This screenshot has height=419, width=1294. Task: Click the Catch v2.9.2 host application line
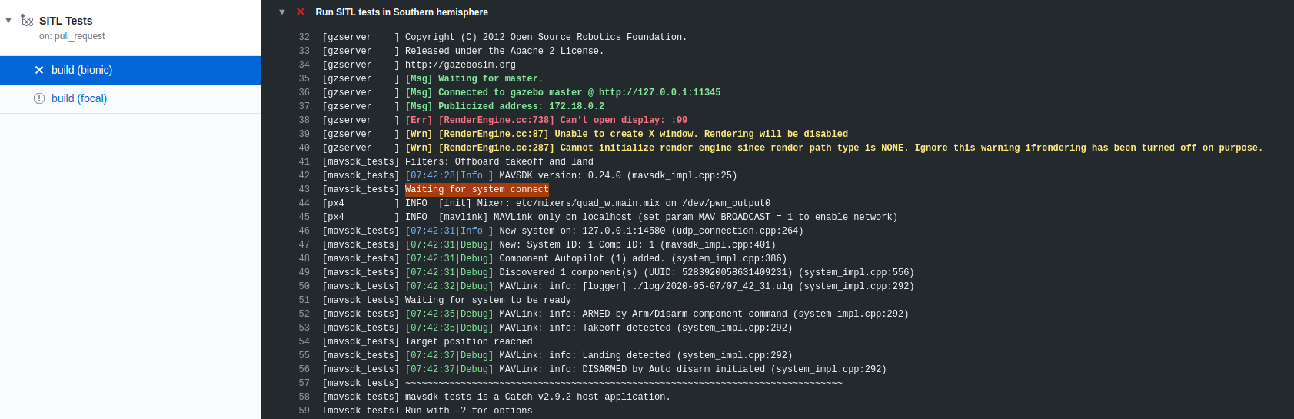coord(537,397)
